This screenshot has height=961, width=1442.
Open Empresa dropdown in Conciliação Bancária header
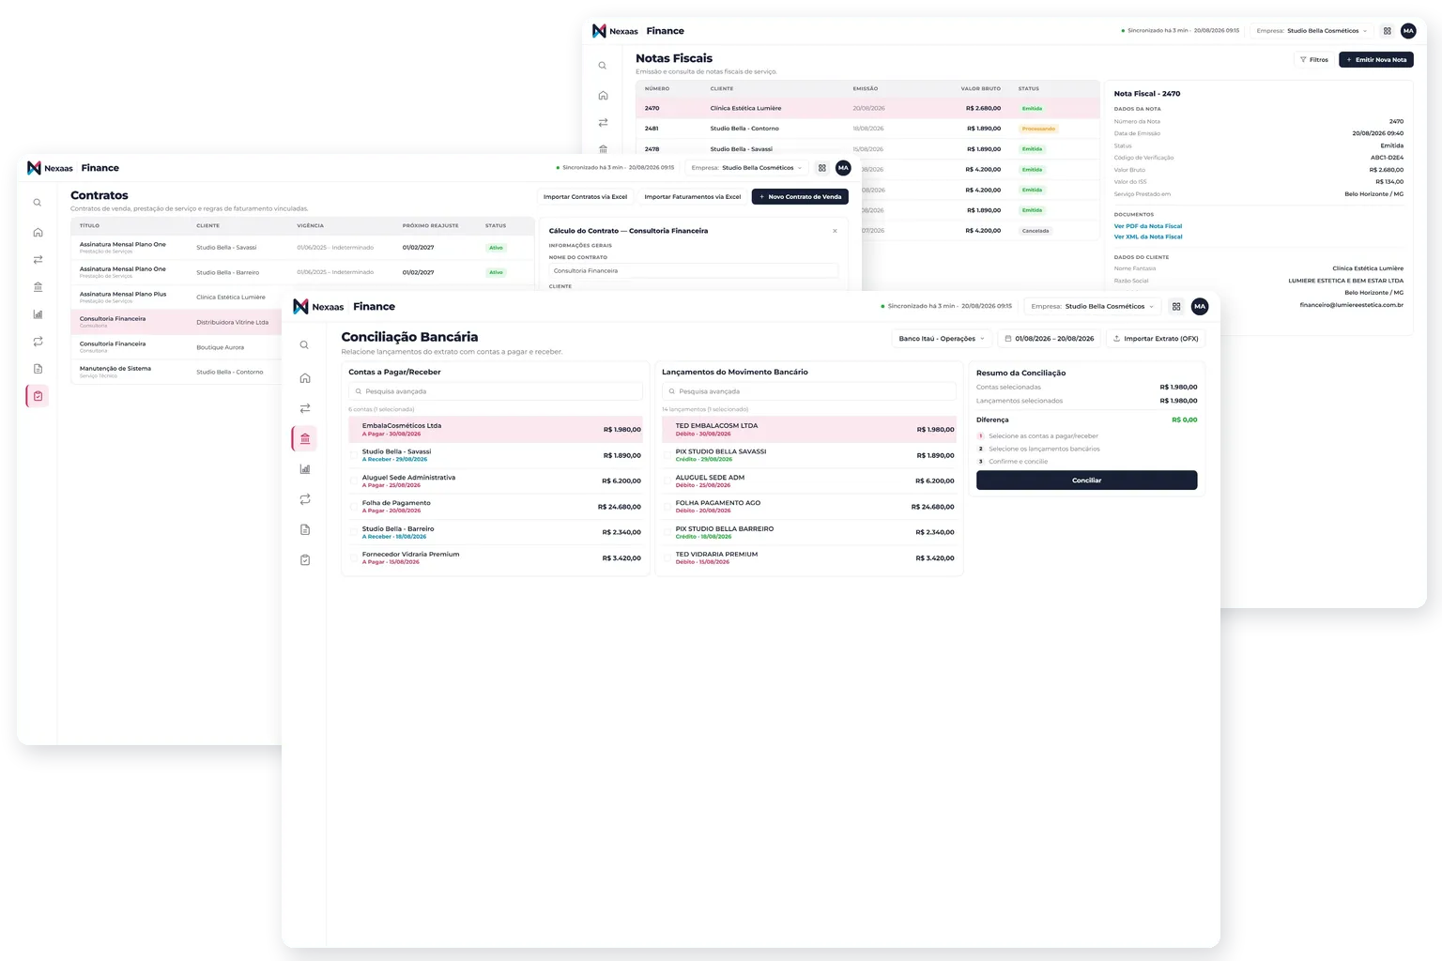1093,307
